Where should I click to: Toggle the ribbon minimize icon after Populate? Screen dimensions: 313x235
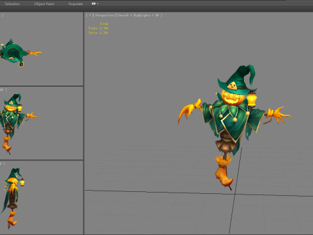(93, 4)
